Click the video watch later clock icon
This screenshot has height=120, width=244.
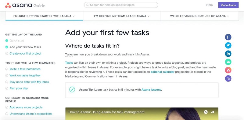coord(206,112)
